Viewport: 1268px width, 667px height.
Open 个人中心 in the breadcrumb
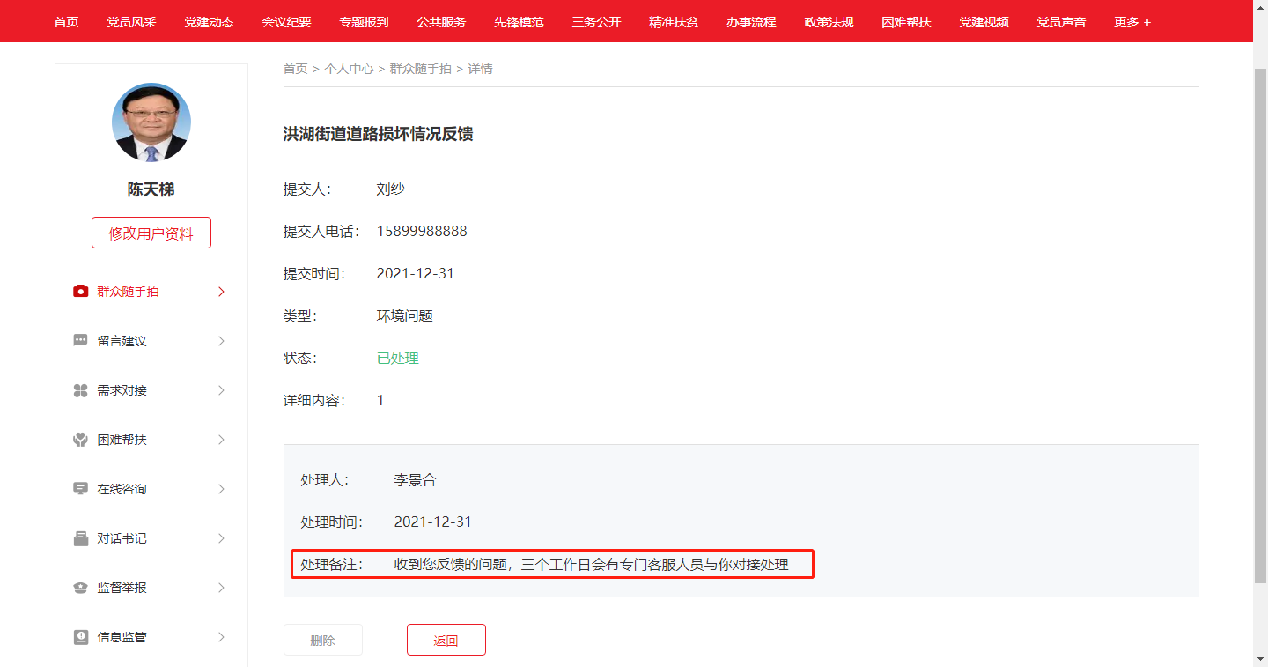349,69
